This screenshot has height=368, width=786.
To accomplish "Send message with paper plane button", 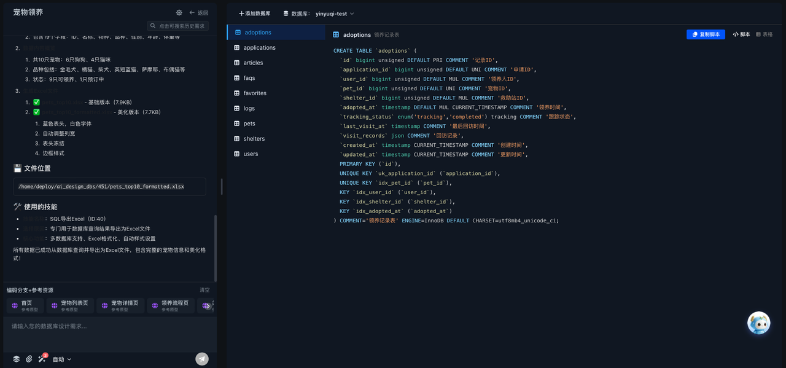I will 202,359.
